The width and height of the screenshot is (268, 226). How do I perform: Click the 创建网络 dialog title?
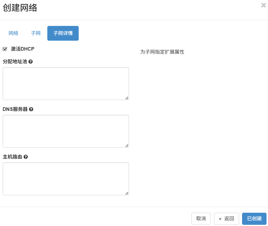(x=20, y=8)
